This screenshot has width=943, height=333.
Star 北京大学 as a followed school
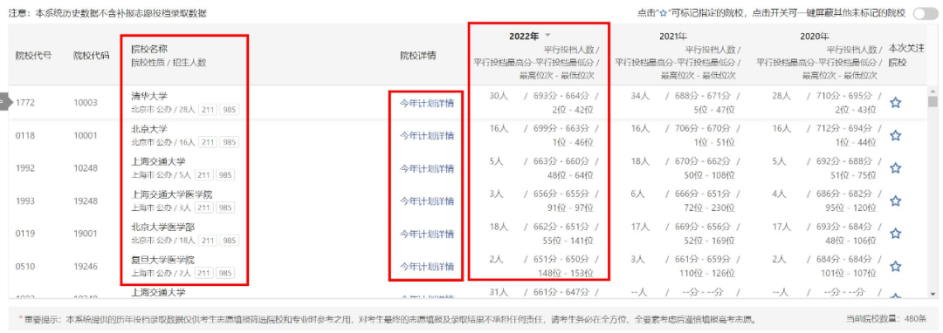pyautogui.click(x=895, y=136)
